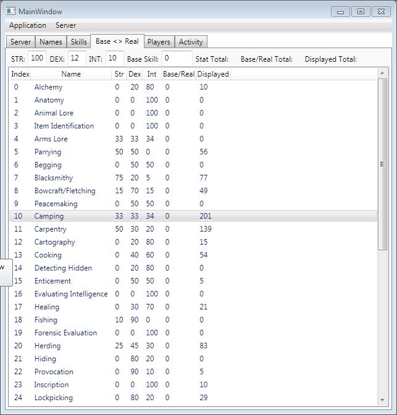Image resolution: width=397 pixels, height=415 pixels.
Task: Click the STR input field
Action: [x=37, y=58]
